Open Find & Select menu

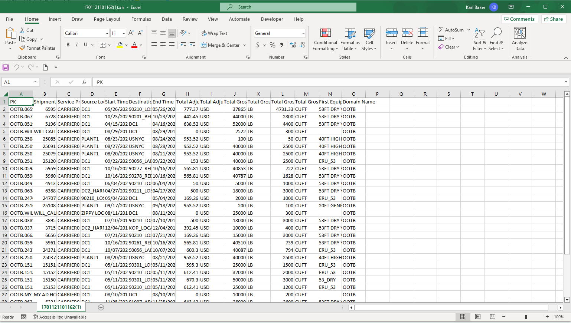496,39
